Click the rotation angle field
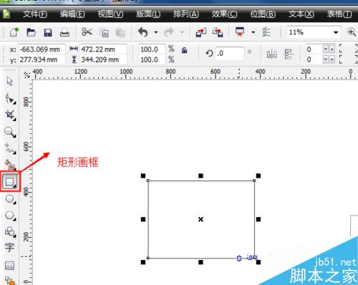 click(230, 53)
